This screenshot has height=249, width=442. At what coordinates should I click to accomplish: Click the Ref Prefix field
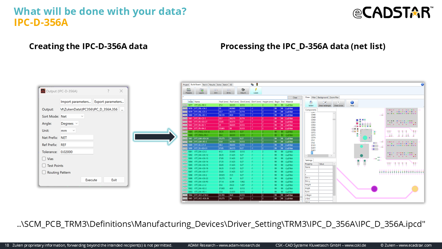77,145
